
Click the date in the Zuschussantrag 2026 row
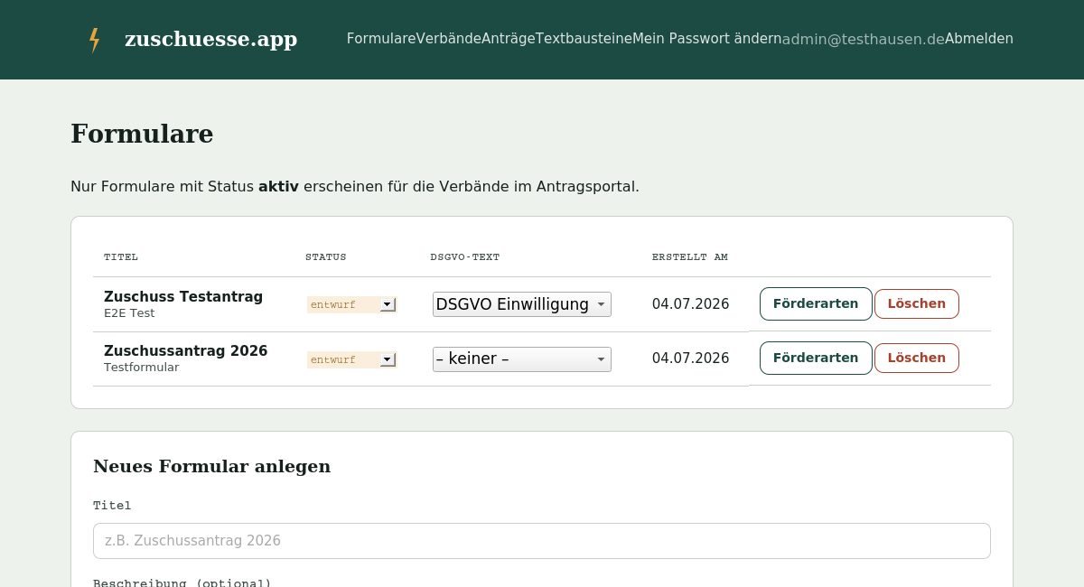[x=691, y=358]
